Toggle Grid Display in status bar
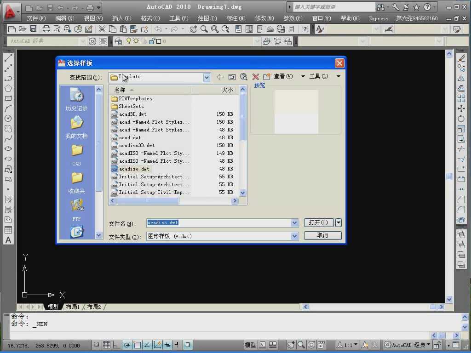The image size is (471, 353). pyautogui.click(x=107, y=345)
